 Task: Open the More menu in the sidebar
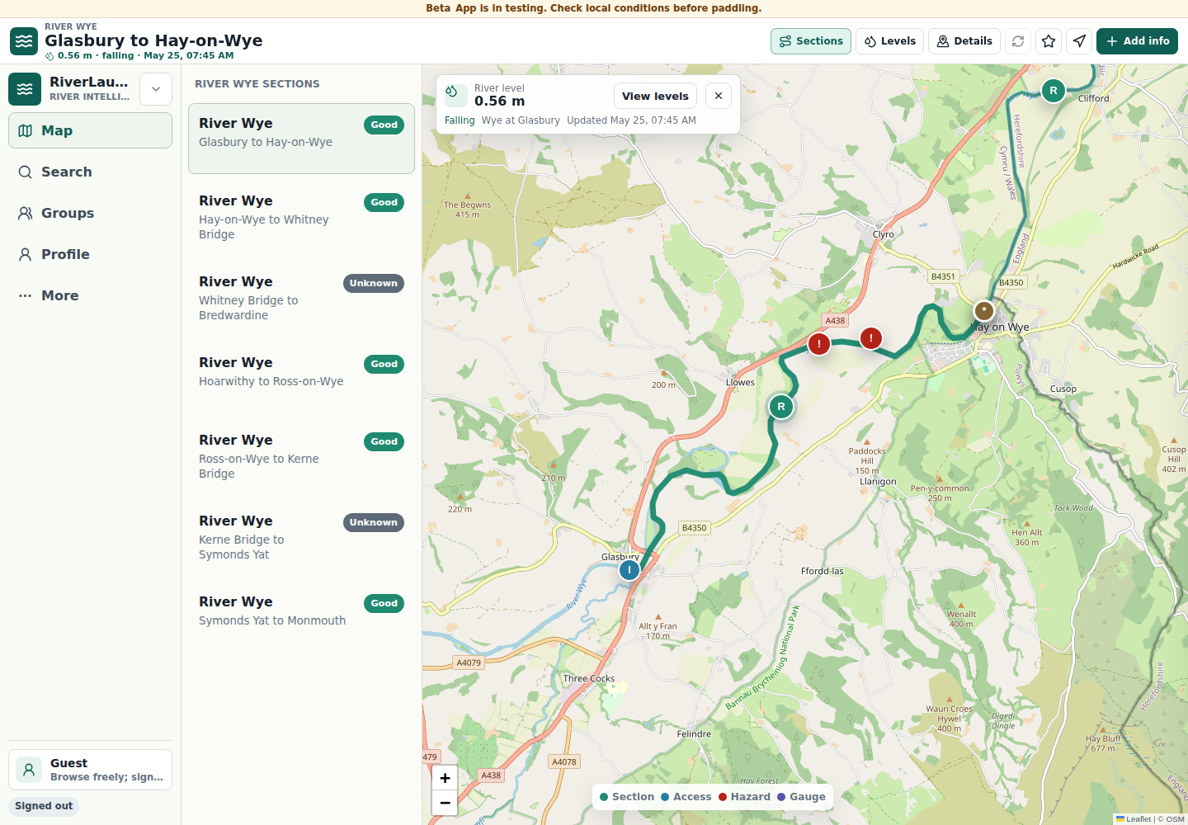(90, 295)
